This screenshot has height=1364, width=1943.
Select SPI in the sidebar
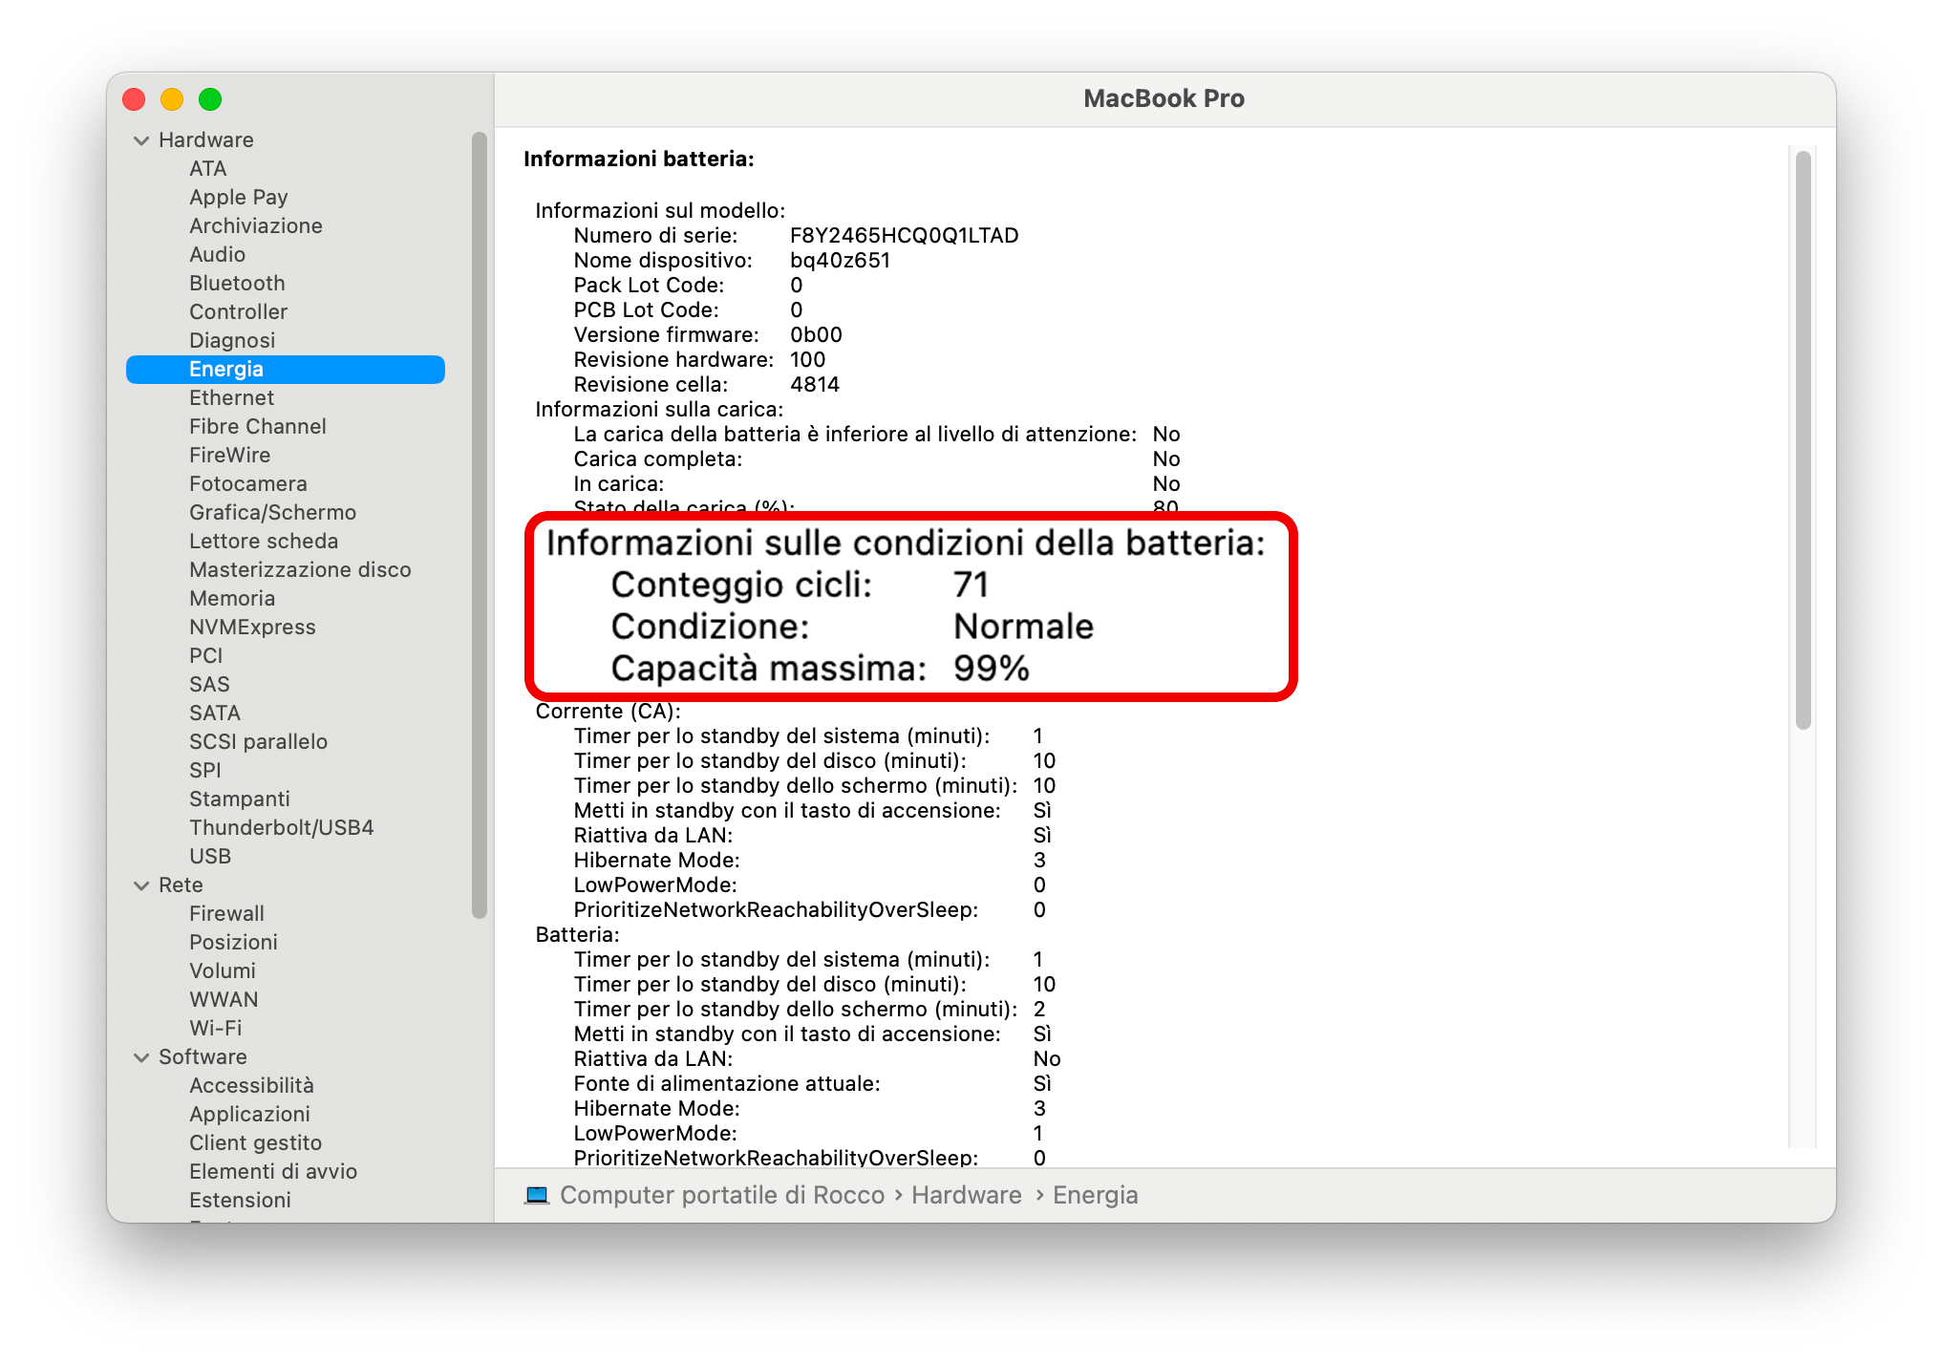(x=205, y=771)
